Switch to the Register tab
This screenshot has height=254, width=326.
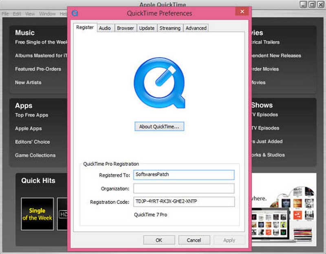click(85, 27)
